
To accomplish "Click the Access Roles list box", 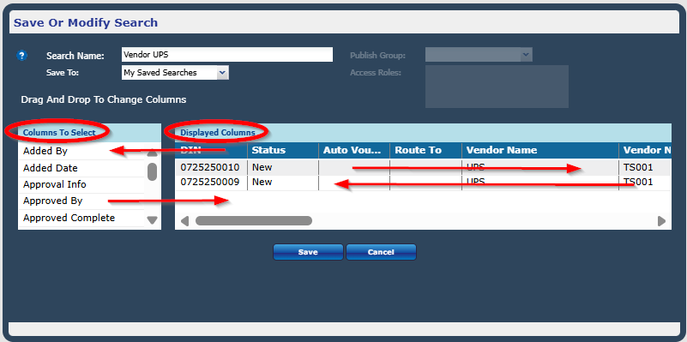I will (x=497, y=87).
